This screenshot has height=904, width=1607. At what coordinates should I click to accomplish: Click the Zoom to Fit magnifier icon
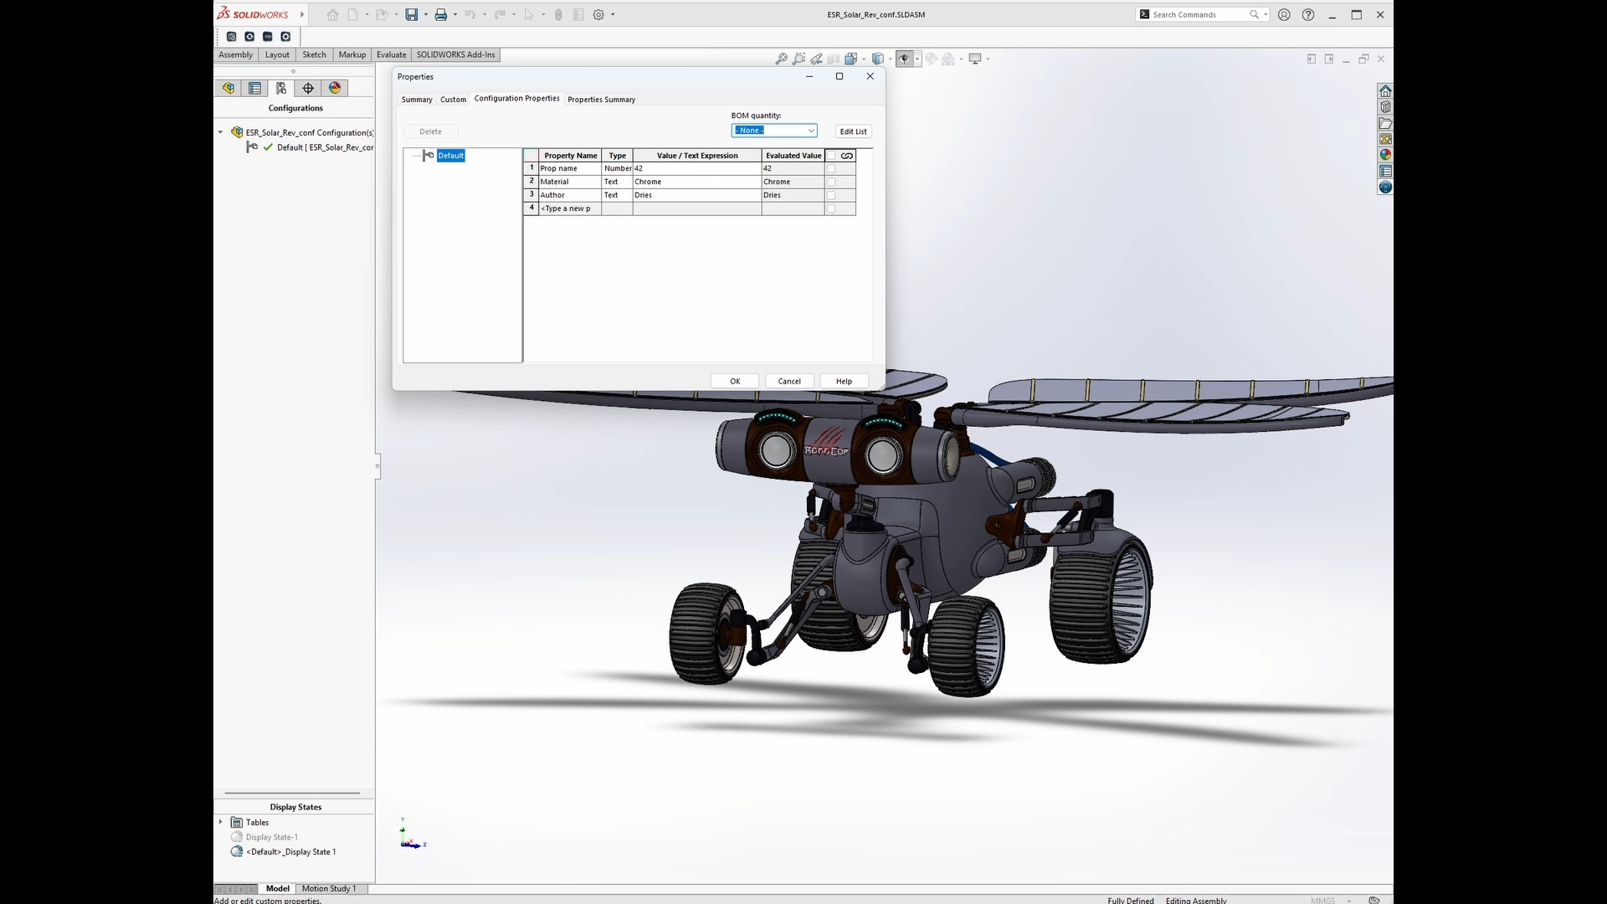tap(781, 59)
